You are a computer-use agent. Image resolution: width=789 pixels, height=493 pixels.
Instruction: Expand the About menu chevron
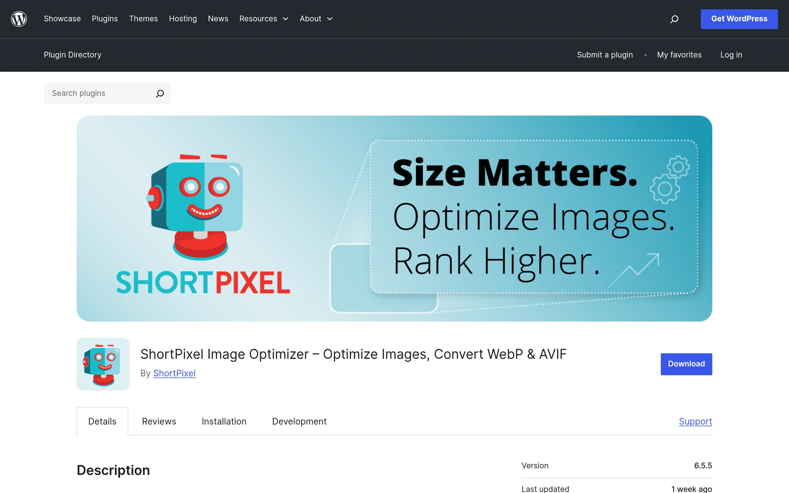coord(330,19)
